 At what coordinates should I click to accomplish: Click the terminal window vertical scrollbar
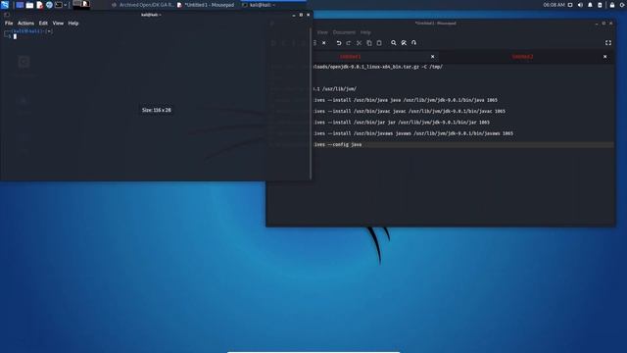point(311,104)
